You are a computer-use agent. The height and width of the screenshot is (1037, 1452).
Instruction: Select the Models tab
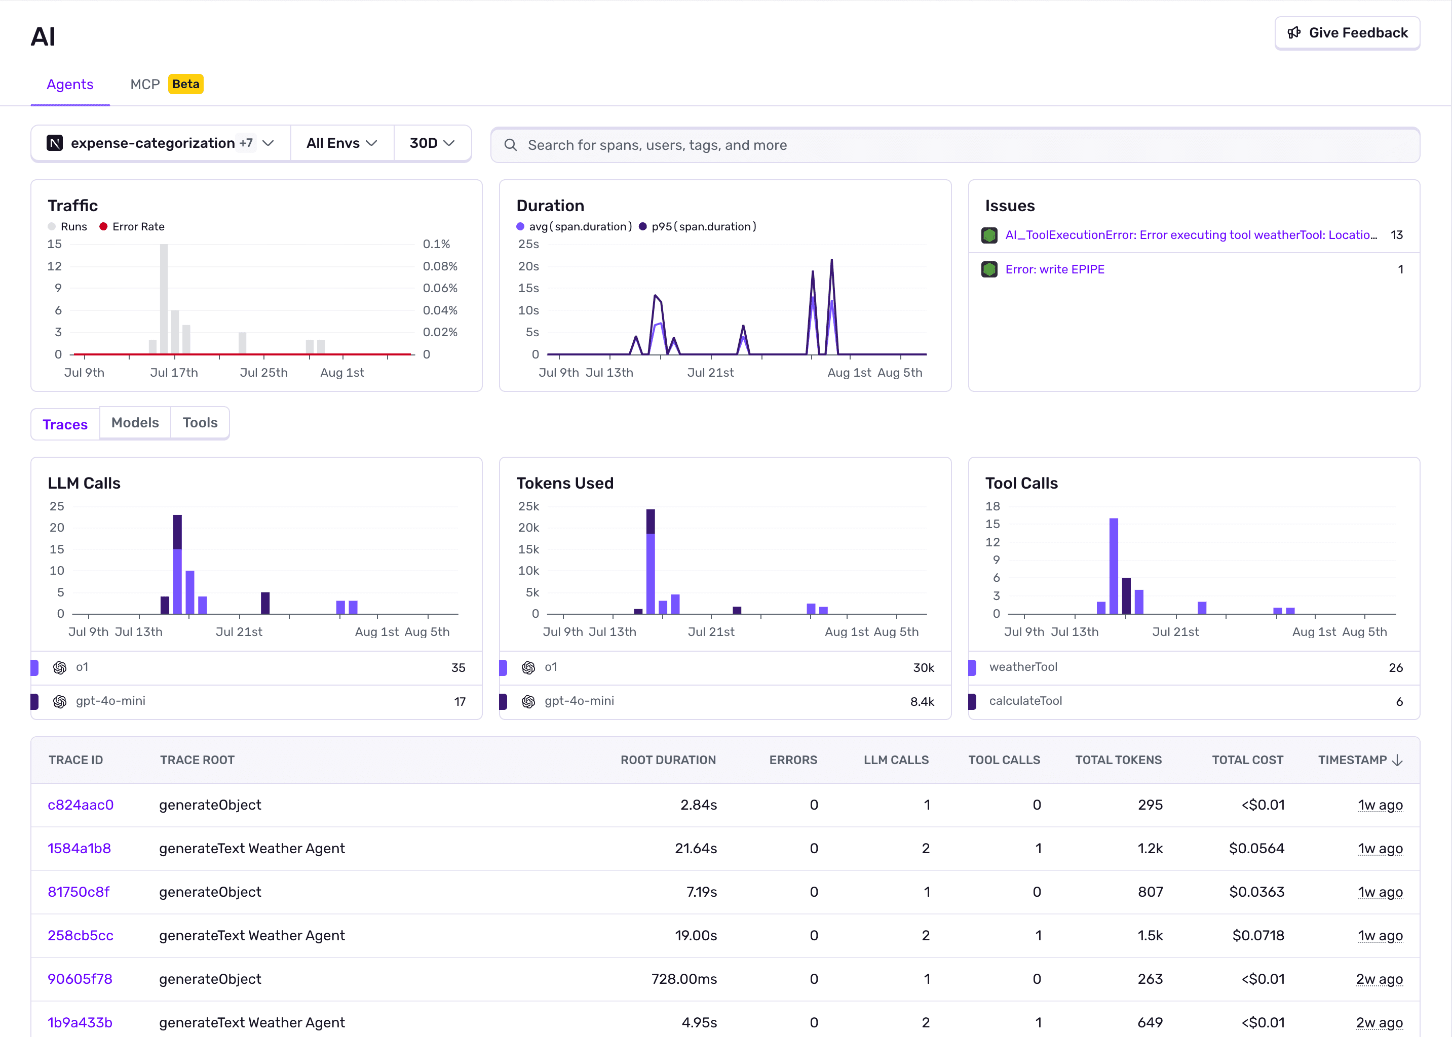[x=135, y=422]
